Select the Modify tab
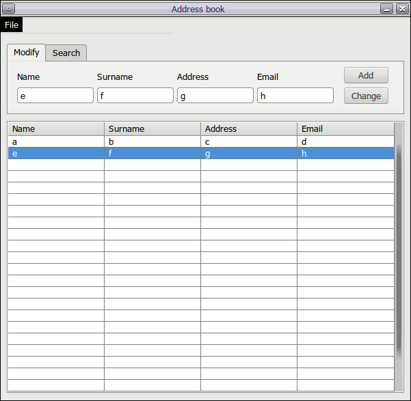The height and width of the screenshot is (401, 411). click(x=26, y=53)
